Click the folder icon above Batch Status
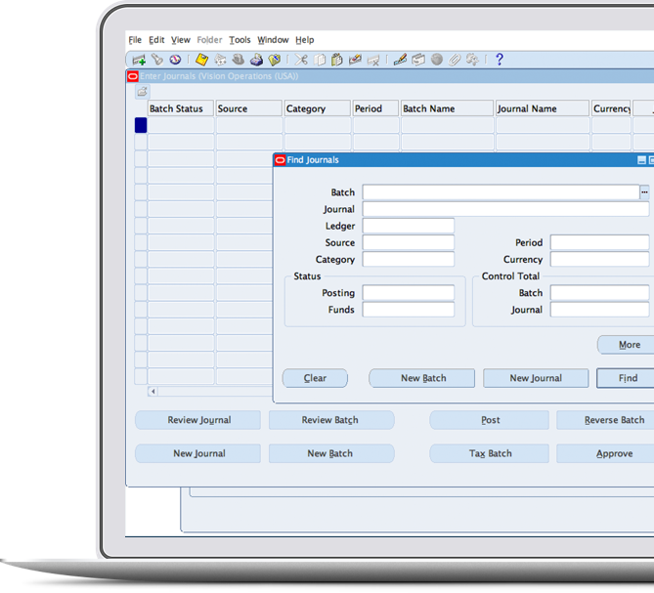This screenshot has width=654, height=593. tap(142, 92)
